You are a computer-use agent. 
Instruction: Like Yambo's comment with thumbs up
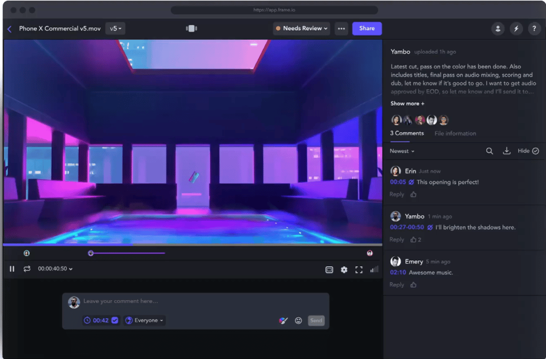413,240
